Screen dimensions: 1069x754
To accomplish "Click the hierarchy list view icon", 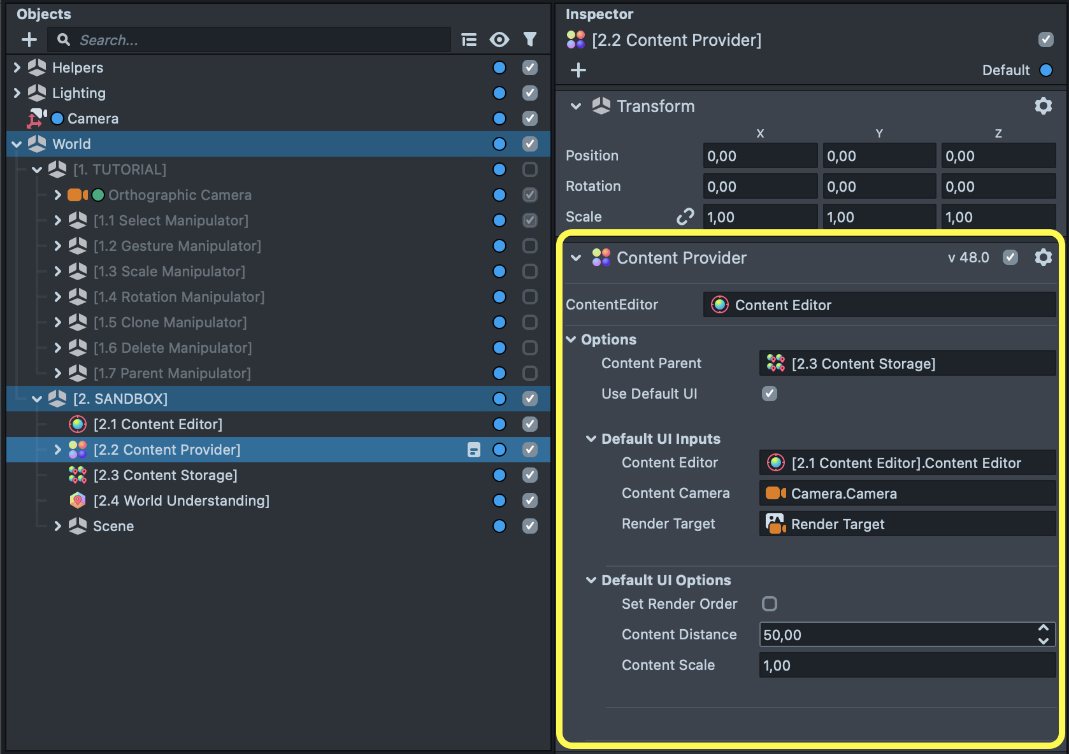I will [470, 40].
